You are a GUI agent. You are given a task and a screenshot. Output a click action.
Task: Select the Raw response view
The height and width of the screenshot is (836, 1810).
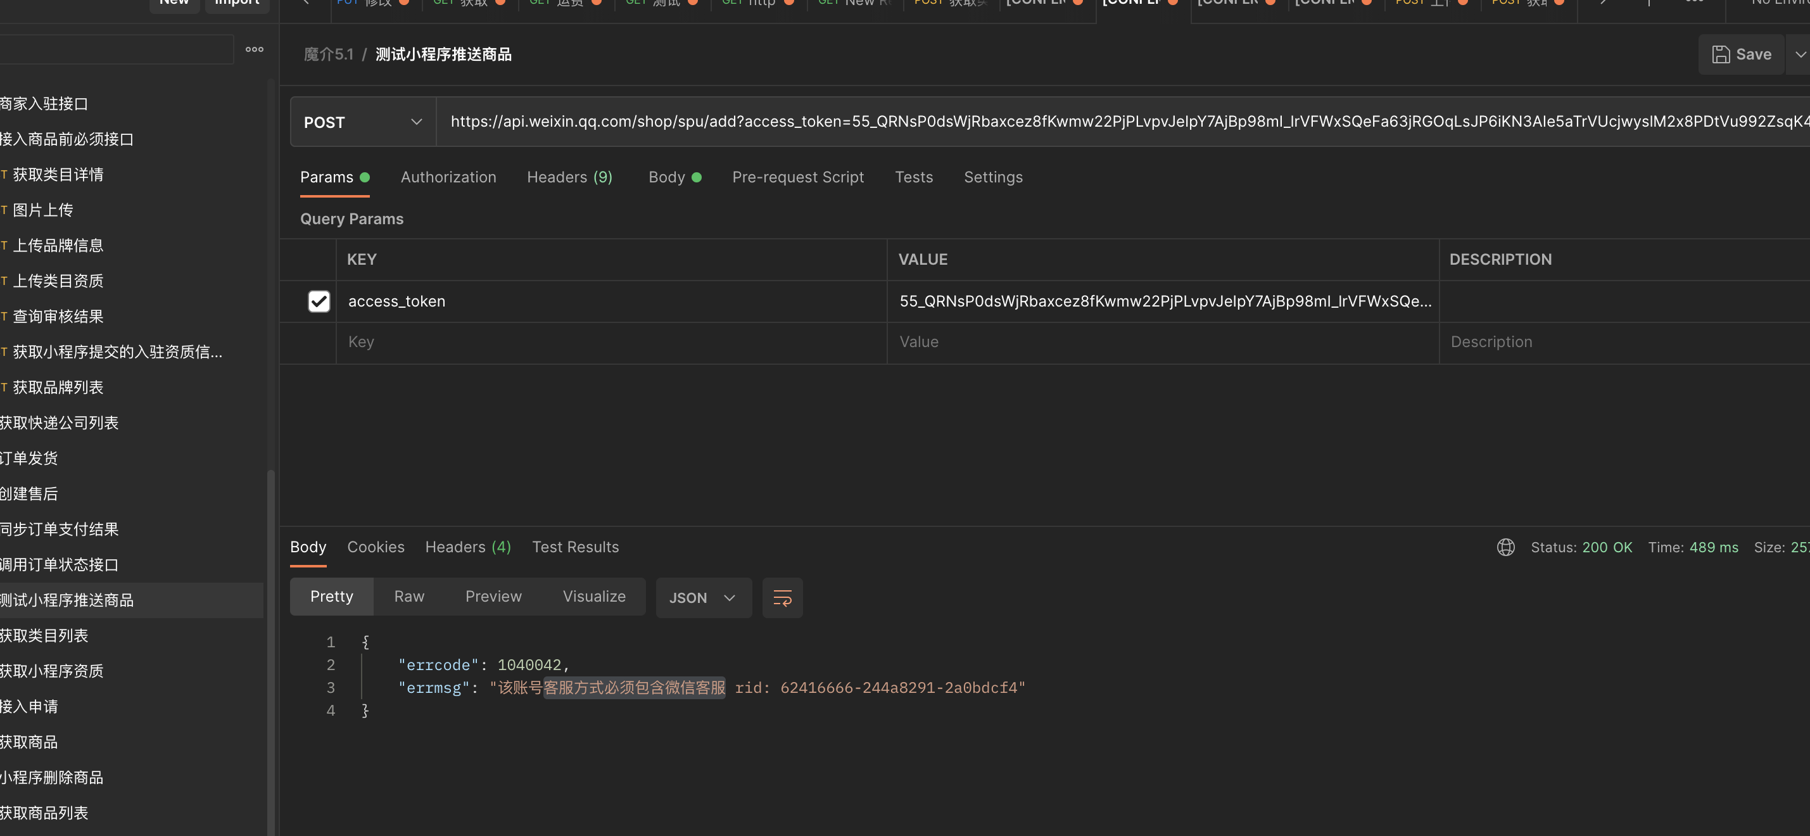tap(409, 597)
